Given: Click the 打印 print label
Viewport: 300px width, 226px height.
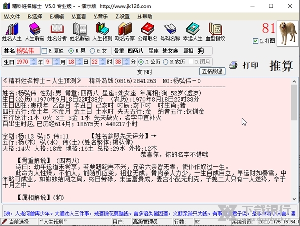Looking at the screenshot, I should tap(250, 65).
